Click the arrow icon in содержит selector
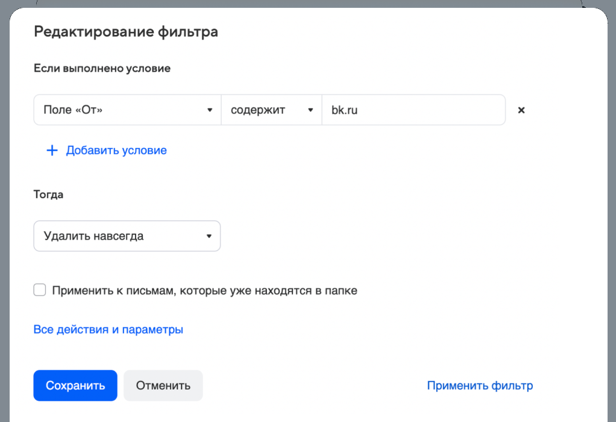 pyautogui.click(x=310, y=110)
